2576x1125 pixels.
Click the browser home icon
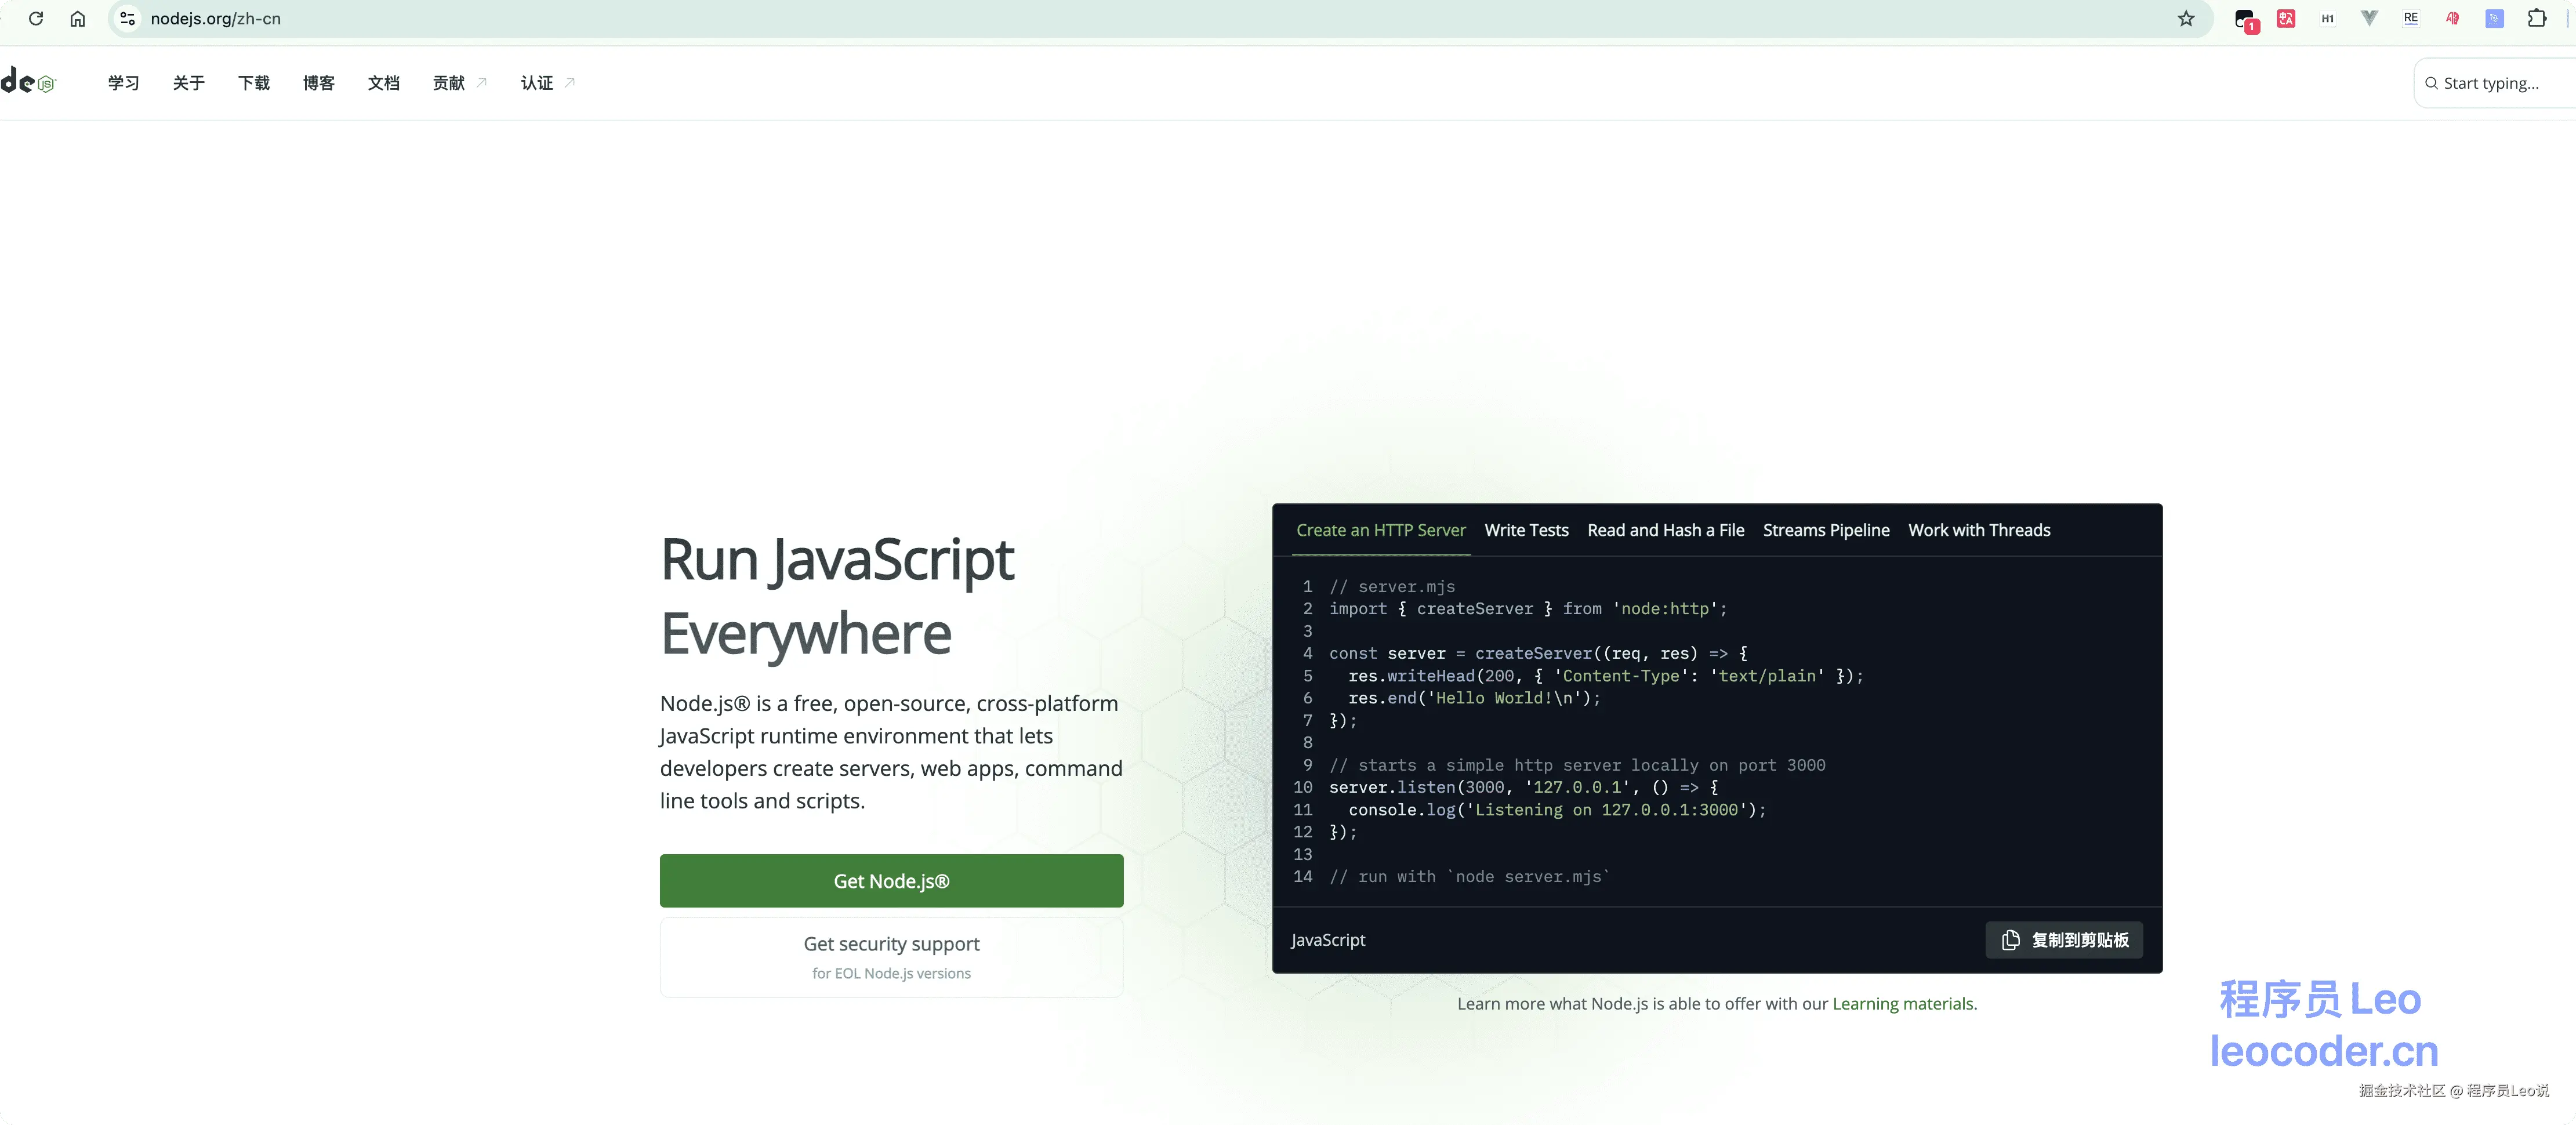77,18
